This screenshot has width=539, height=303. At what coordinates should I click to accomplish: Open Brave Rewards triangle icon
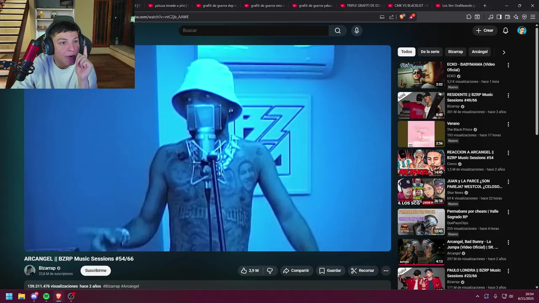(x=411, y=17)
